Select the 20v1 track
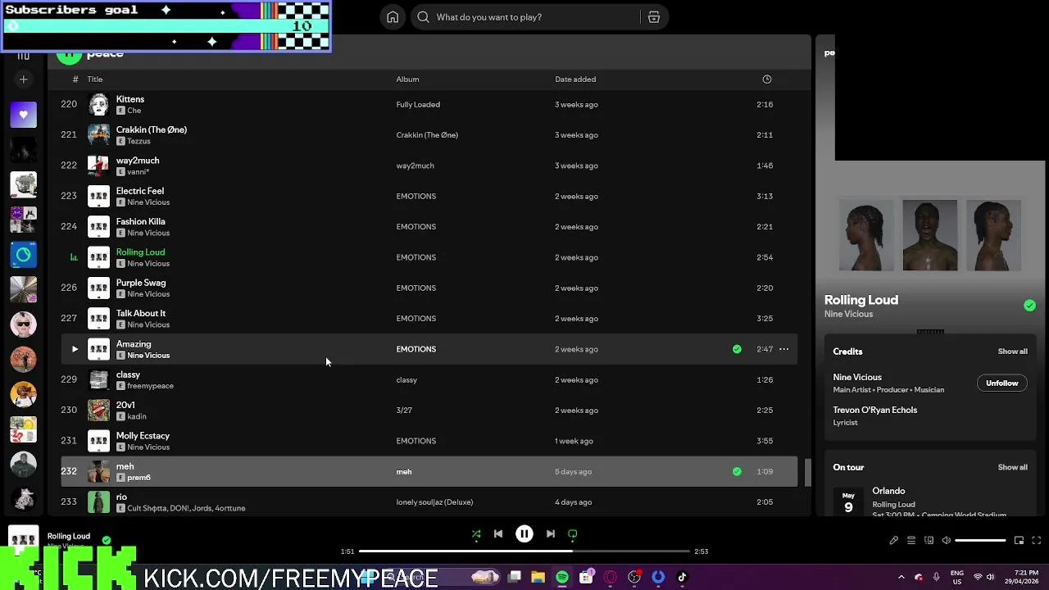 coord(429,411)
